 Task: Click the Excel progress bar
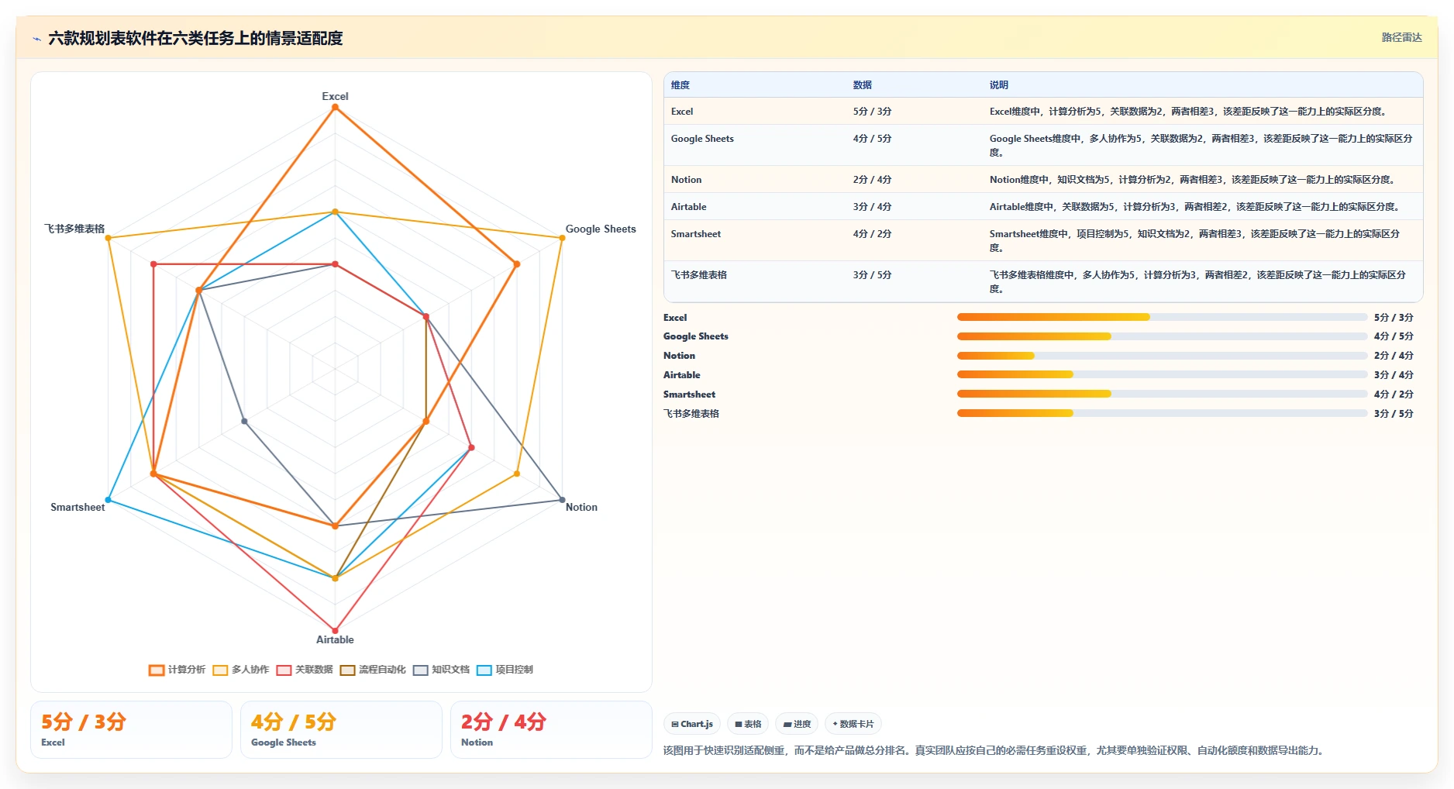1162,317
